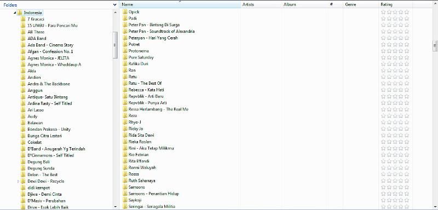Viewport: 438px width, 210px height.
Task: Click the Alda folder icon in tree
Action: (x=23, y=71)
